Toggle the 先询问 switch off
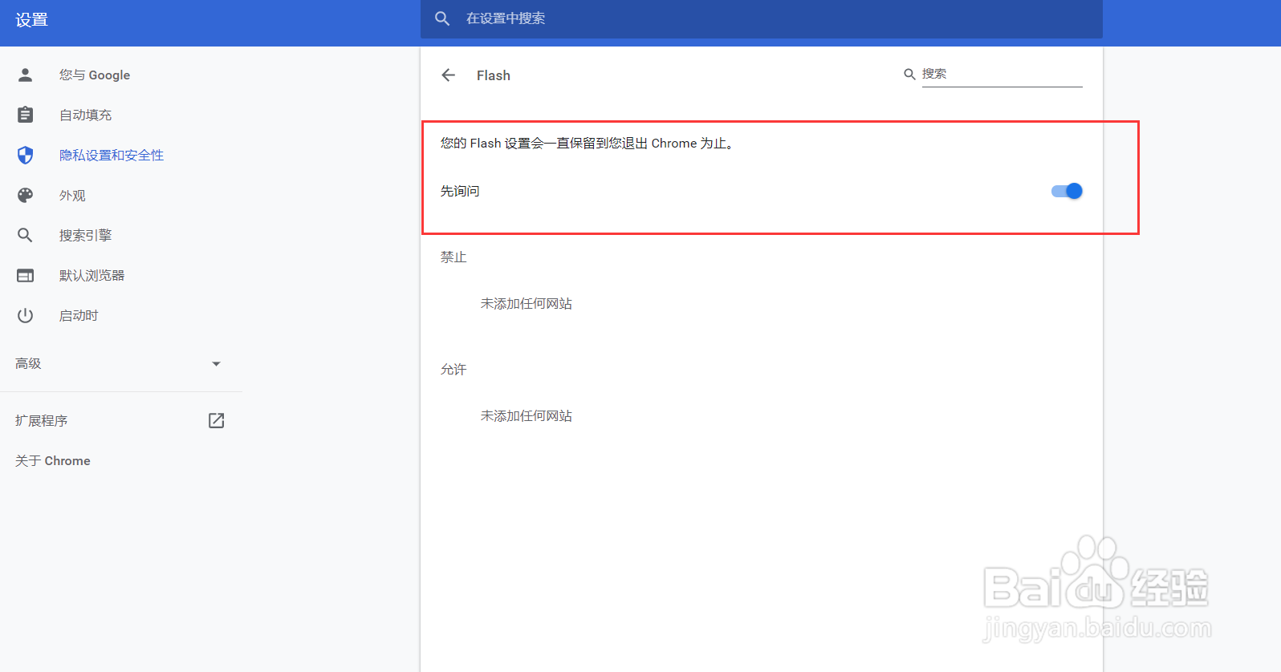The width and height of the screenshot is (1281, 672). 1067,191
